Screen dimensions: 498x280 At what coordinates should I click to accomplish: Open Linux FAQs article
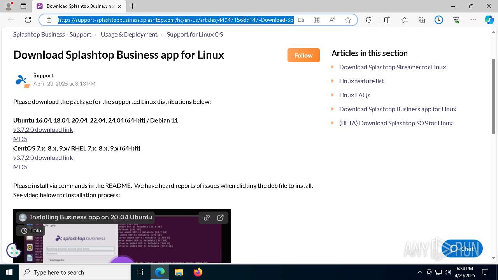tap(354, 95)
